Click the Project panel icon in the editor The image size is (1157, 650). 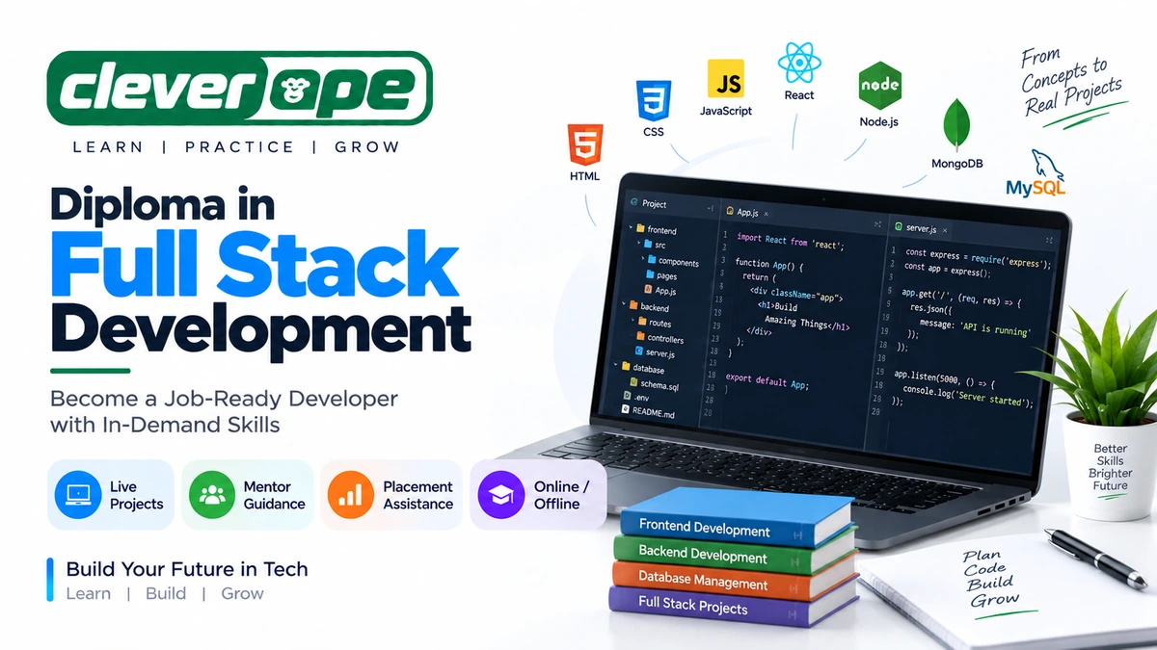pyautogui.click(x=633, y=202)
